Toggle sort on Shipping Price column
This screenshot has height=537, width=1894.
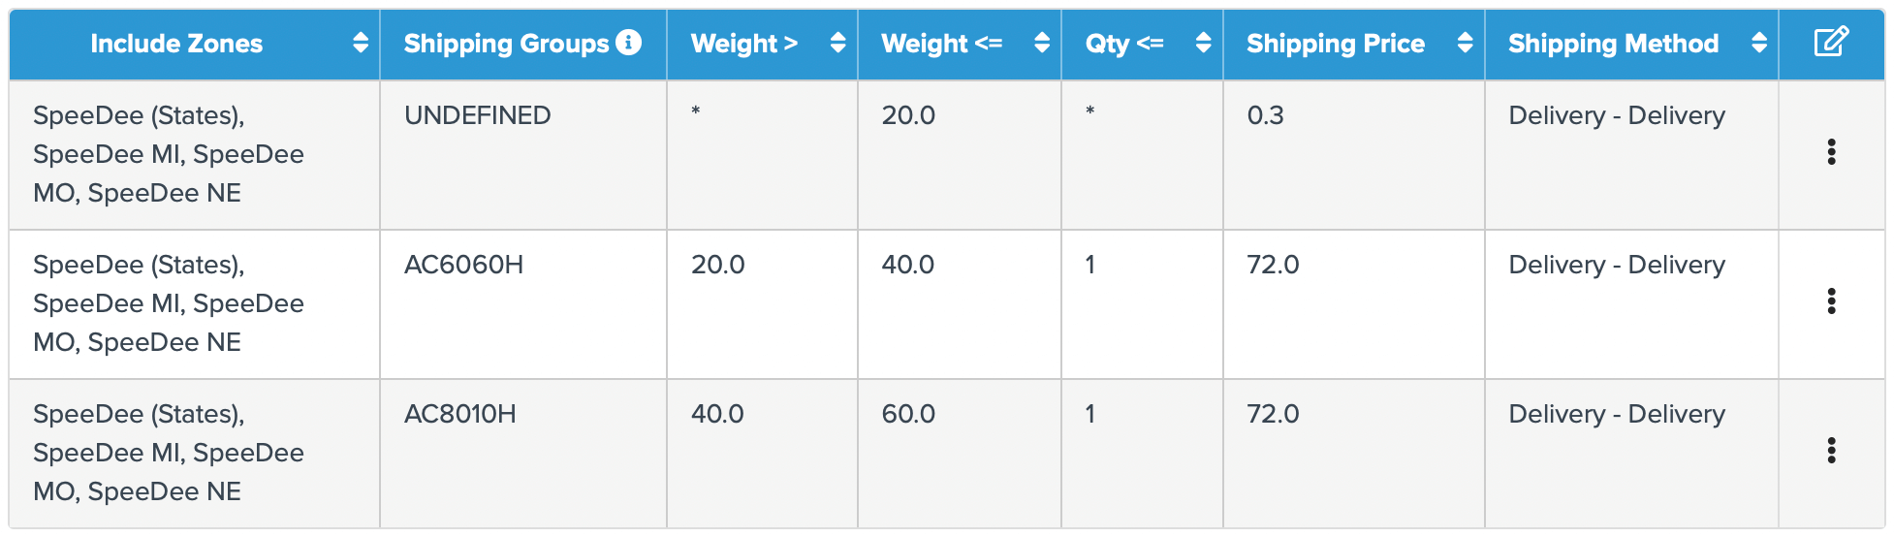[1465, 43]
